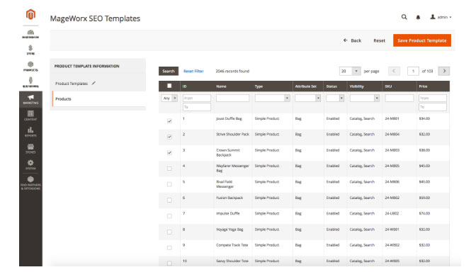Open the Type filter dropdown
This screenshot has height=277, width=471.
click(273, 98)
